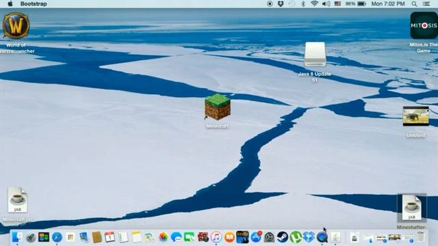
Task: Open the Trash in the Dock
Action: pos(421,237)
